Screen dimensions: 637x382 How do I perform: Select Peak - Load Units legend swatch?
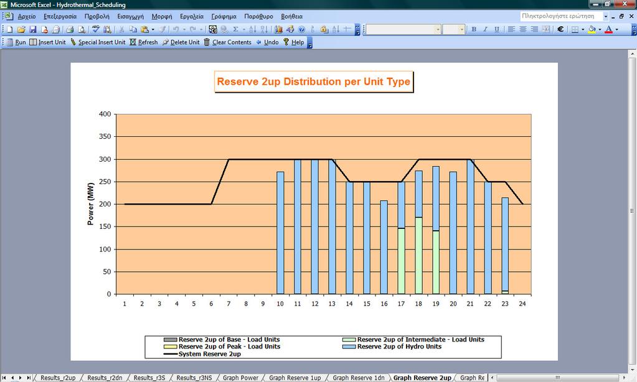[170, 347]
